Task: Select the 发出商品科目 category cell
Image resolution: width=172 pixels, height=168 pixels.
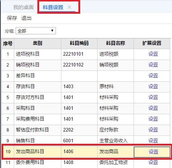Action: [37, 151]
